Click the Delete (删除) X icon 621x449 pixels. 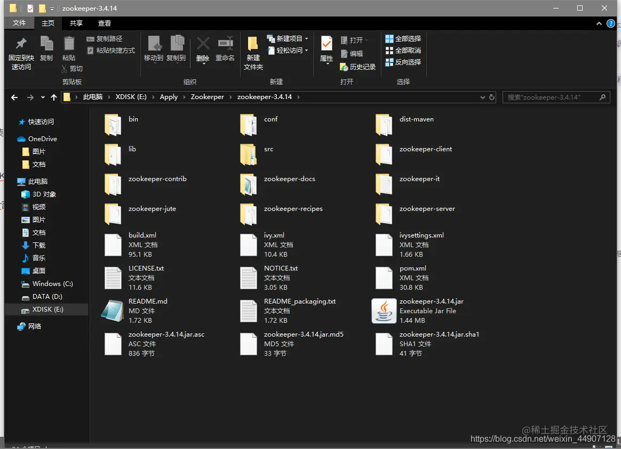[203, 44]
